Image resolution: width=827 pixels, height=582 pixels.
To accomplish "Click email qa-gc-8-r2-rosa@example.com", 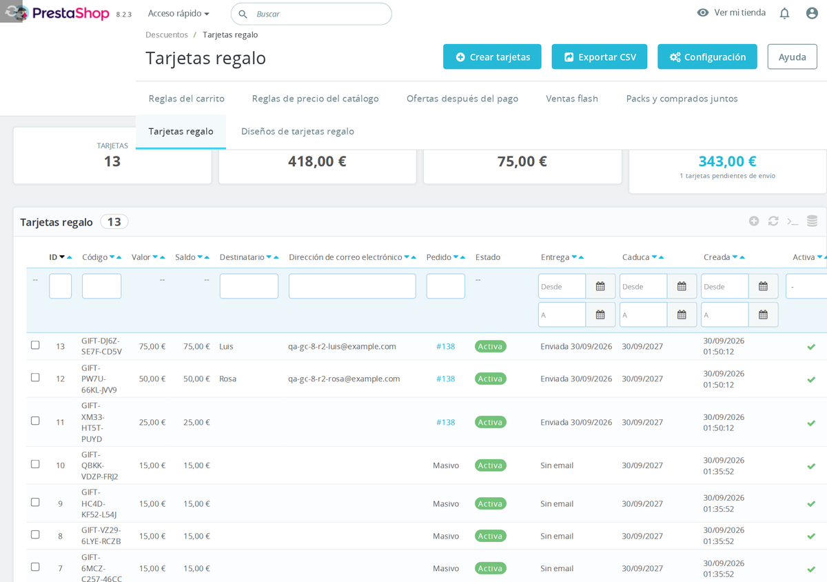I will tap(344, 379).
